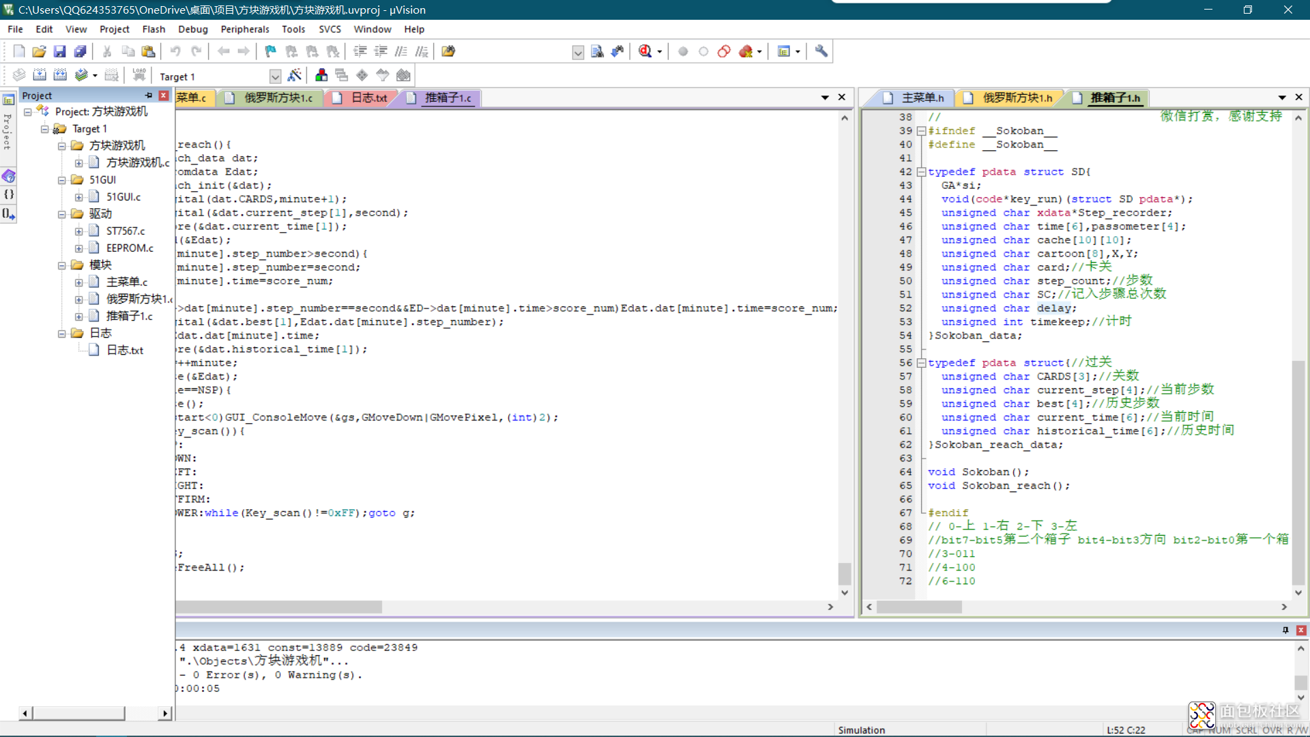Collapse the 日志 folder node
This screenshot has height=737, width=1310.
[62, 334]
